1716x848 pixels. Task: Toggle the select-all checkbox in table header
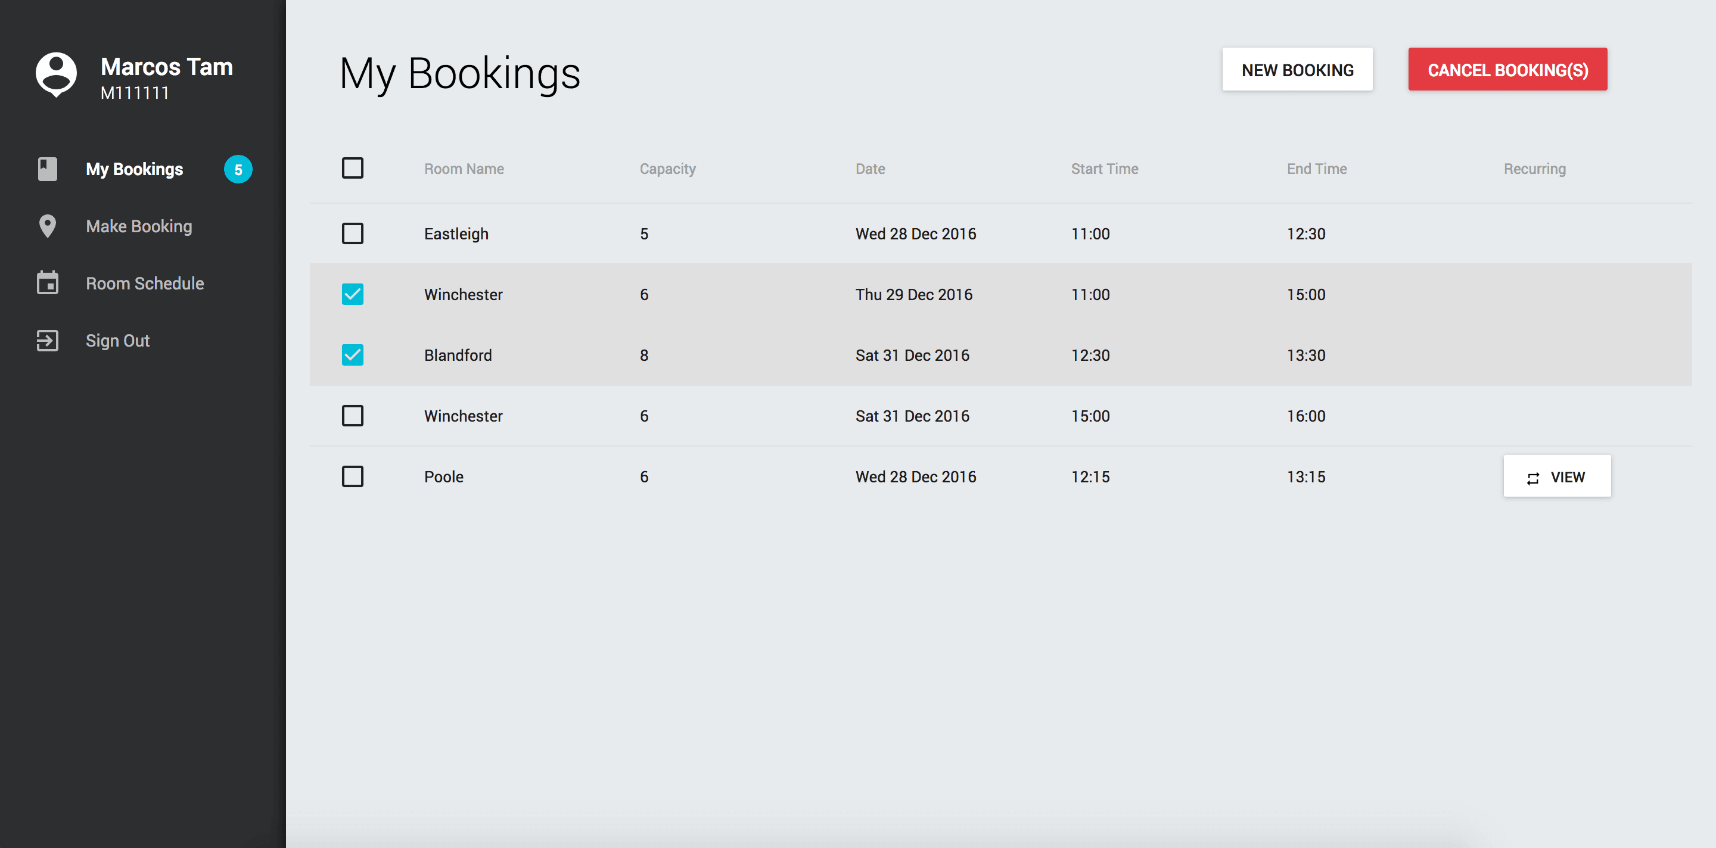click(x=352, y=168)
